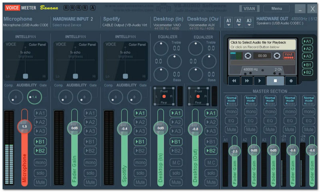The width and height of the screenshot is (320, 192).
Task: Click the Spotify compressor knob
Action: [116, 97]
